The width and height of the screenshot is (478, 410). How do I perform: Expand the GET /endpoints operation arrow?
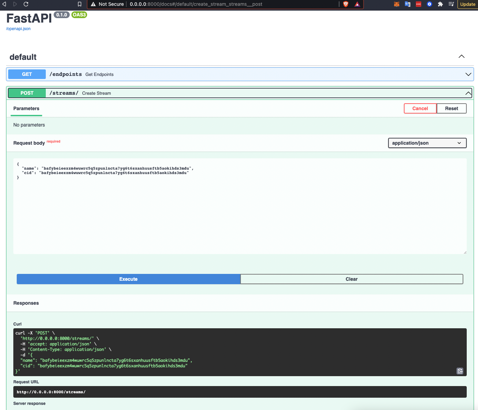coord(468,74)
